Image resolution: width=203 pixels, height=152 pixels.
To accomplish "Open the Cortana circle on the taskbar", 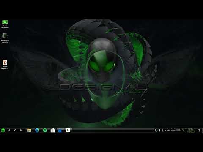I will pyautogui.click(x=15, y=130).
